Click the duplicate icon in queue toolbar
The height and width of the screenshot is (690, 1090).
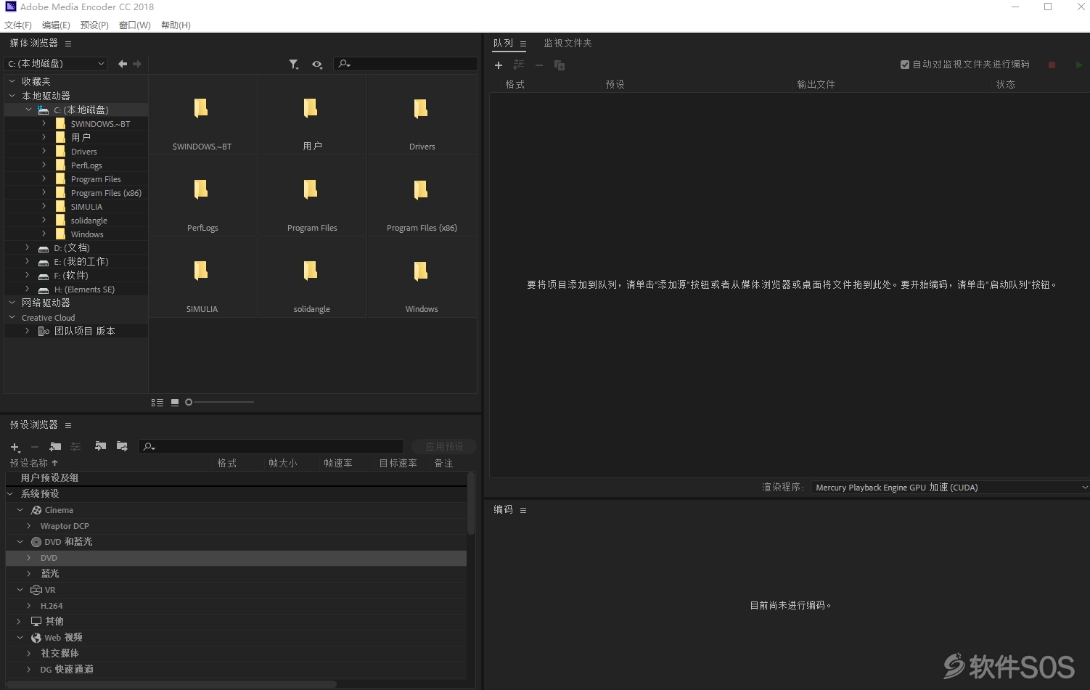click(x=560, y=65)
